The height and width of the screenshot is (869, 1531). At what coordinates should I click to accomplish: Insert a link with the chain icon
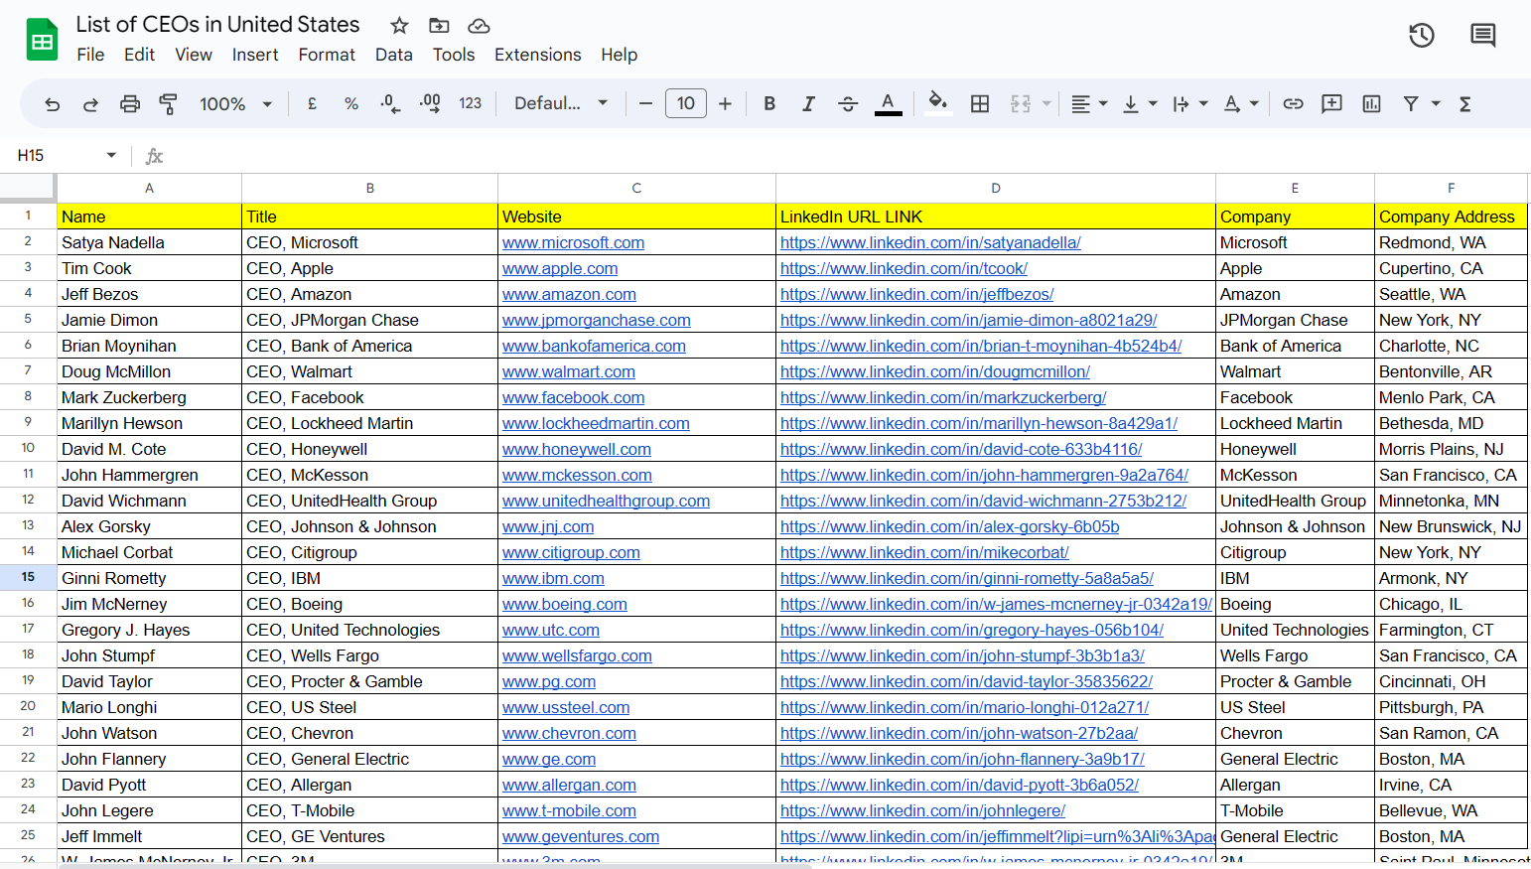click(1293, 103)
